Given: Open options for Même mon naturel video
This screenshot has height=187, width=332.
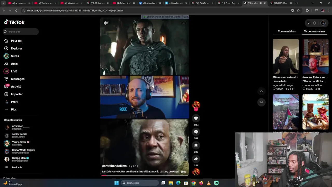Looking at the screenshot, I should click(x=297, y=77).
